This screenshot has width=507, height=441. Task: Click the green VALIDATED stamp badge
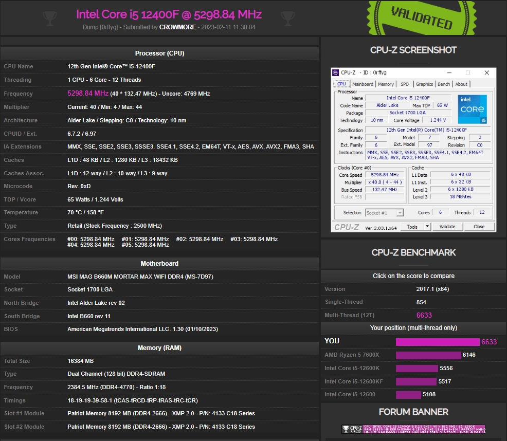(422, 18)
